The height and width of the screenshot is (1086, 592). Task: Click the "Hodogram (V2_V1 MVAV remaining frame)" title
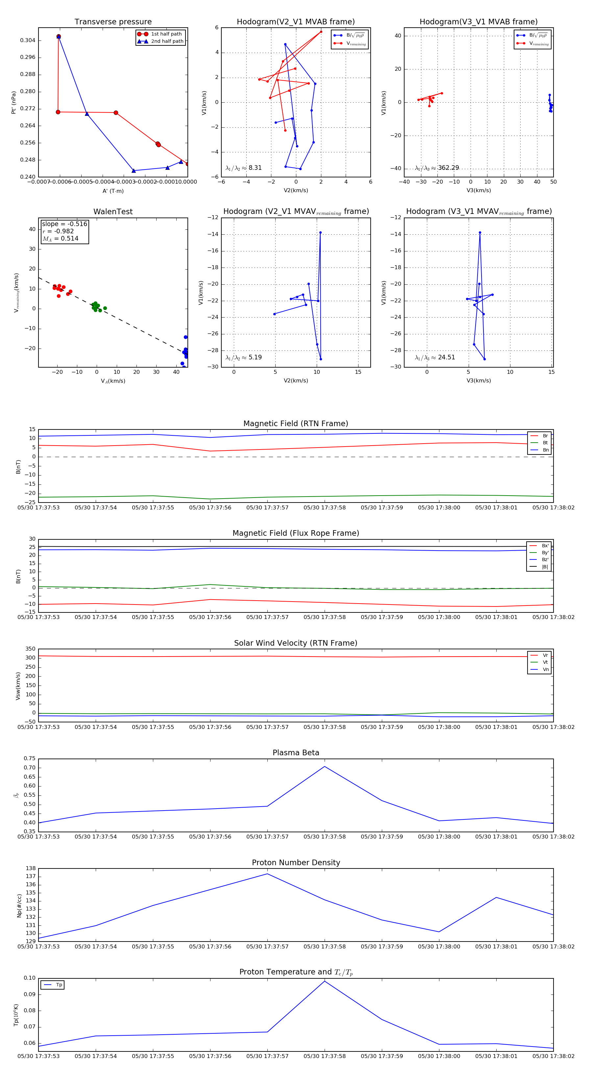point(296,212)
